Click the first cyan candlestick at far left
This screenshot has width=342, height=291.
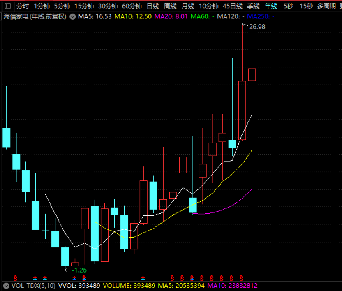coord(6,137)
